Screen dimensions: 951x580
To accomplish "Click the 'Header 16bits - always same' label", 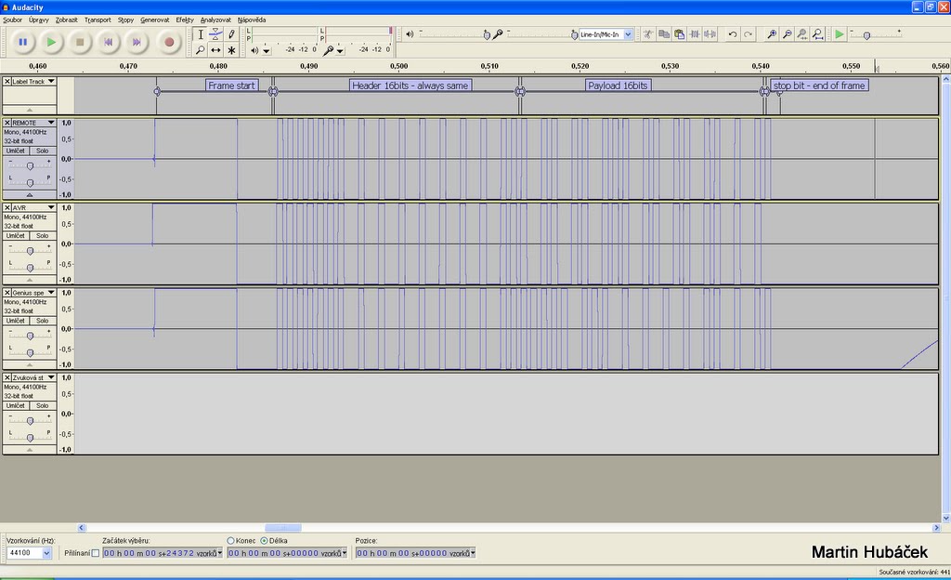I will (x=410, y=86).
